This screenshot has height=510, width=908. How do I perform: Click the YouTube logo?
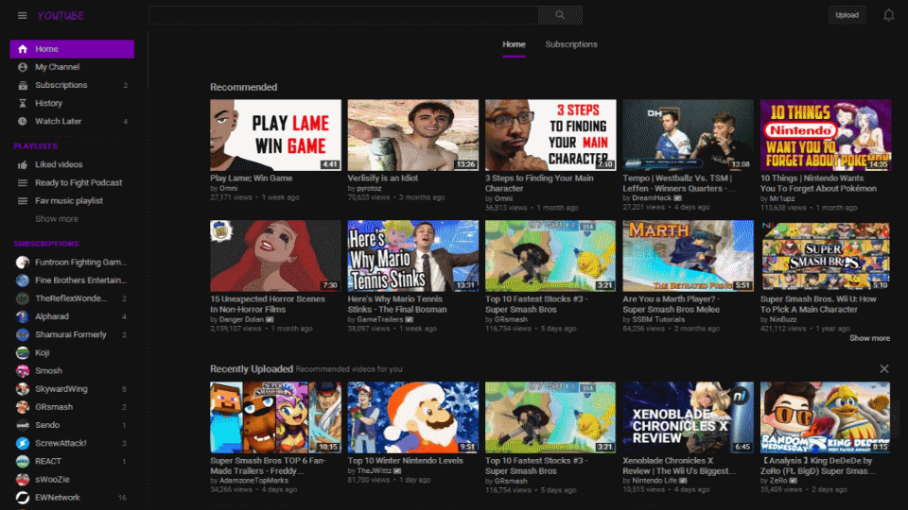[61, 16]
